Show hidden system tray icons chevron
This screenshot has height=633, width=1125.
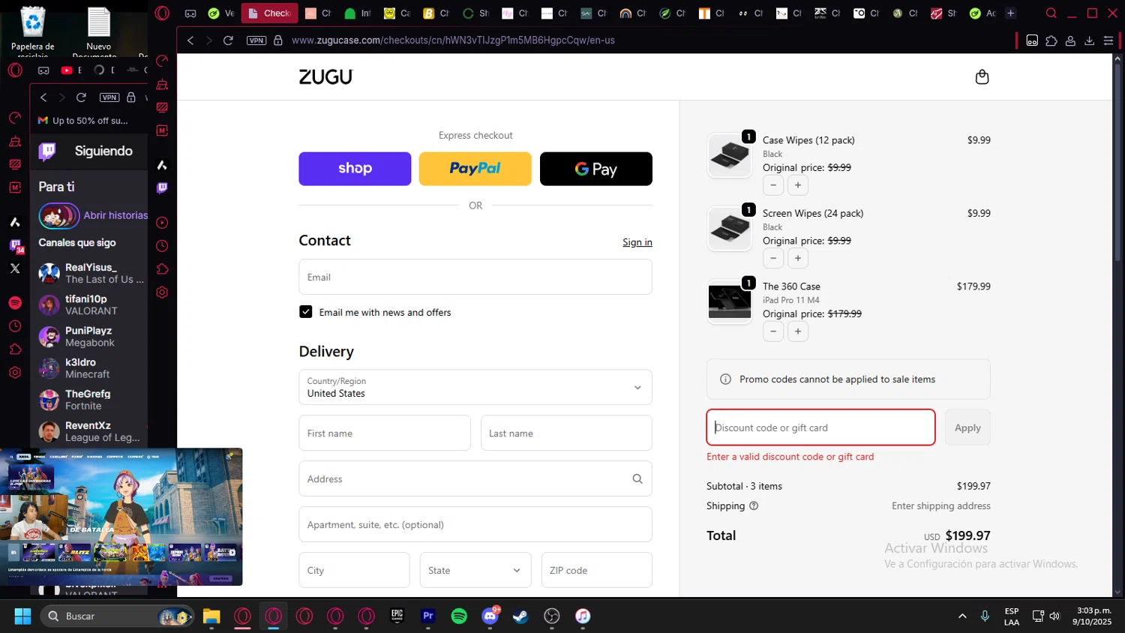click(x=962, y=616)
